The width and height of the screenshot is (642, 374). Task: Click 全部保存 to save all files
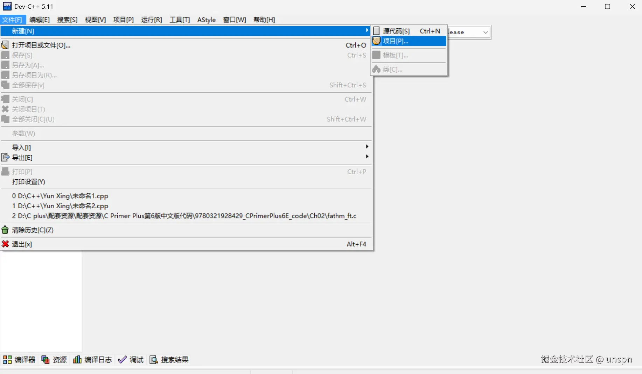click(27, 85)
